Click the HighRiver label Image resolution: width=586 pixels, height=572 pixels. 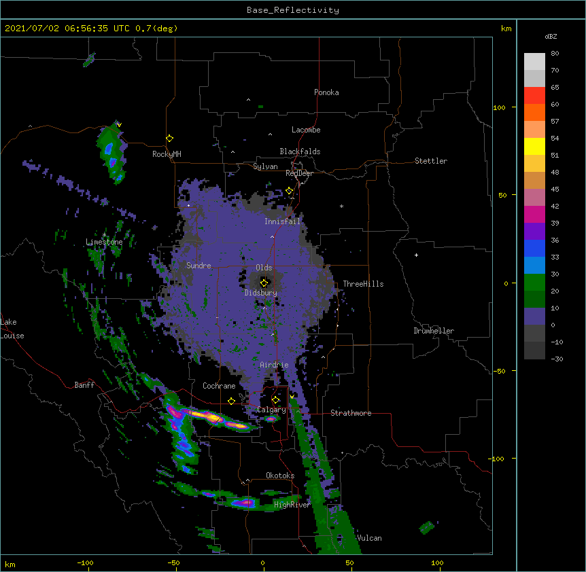[x=292, y=505]
